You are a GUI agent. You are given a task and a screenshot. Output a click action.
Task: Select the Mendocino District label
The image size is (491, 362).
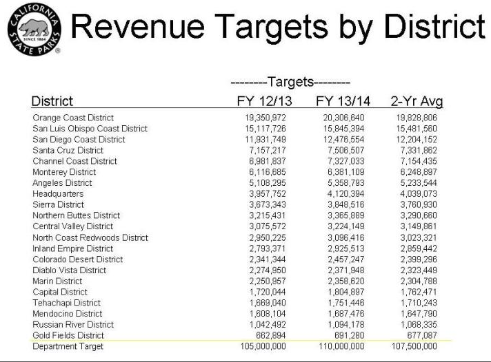[x=68, y=314]
